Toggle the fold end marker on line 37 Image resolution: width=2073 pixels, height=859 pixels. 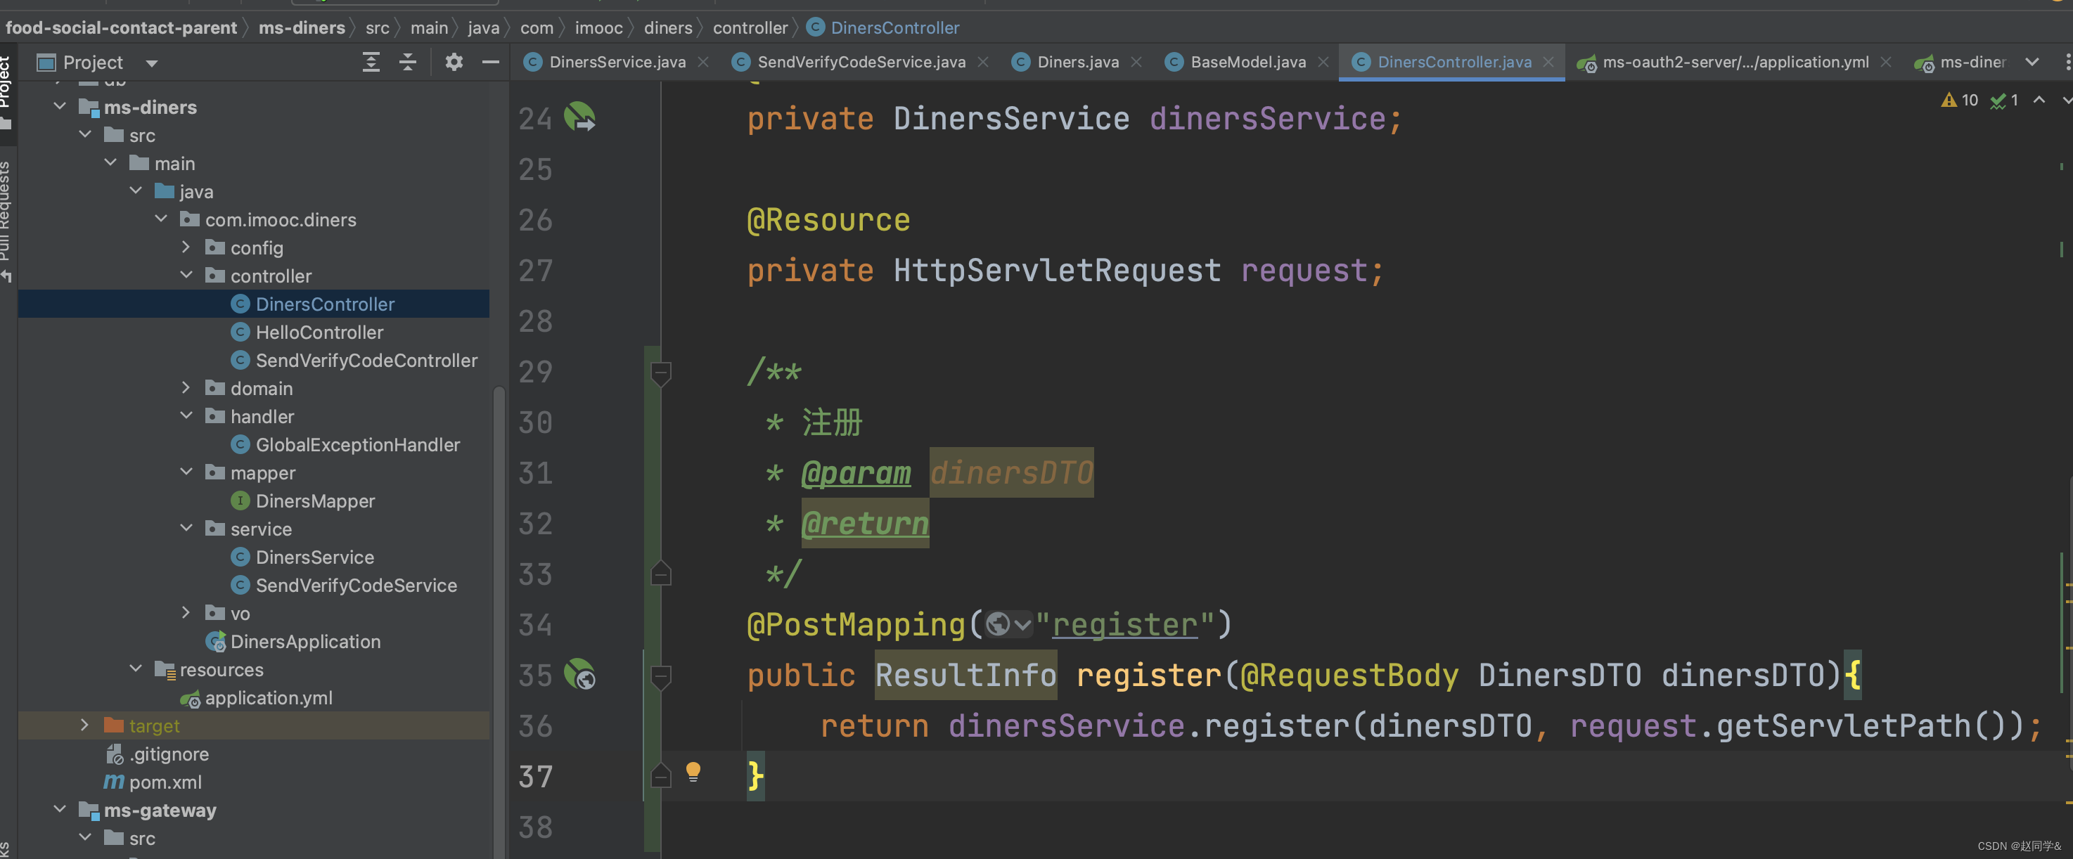[x=661, y=776]
